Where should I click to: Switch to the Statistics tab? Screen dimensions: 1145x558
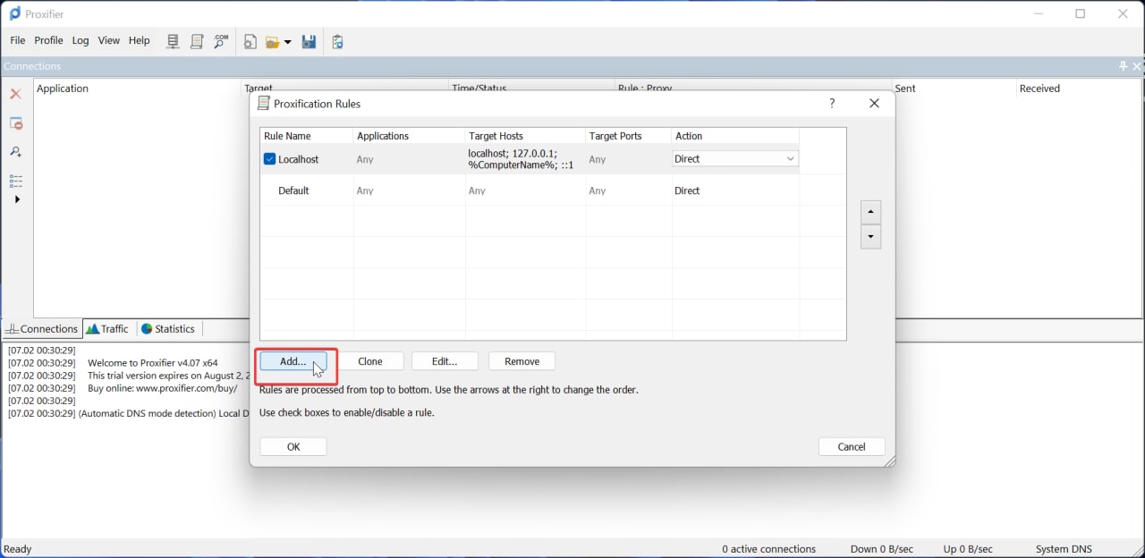[x=168, y=329]
